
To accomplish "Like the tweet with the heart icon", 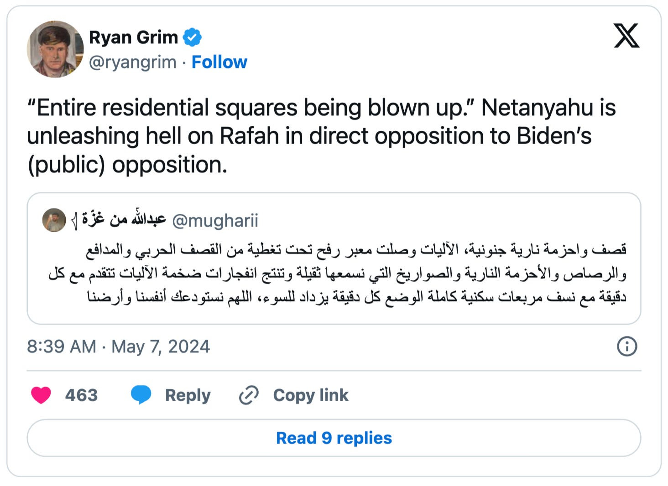I will point(41,395).
